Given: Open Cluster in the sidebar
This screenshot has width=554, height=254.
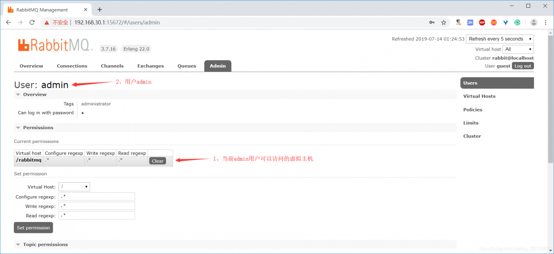Looking at the screenshot, I should [x=472, y=136].
